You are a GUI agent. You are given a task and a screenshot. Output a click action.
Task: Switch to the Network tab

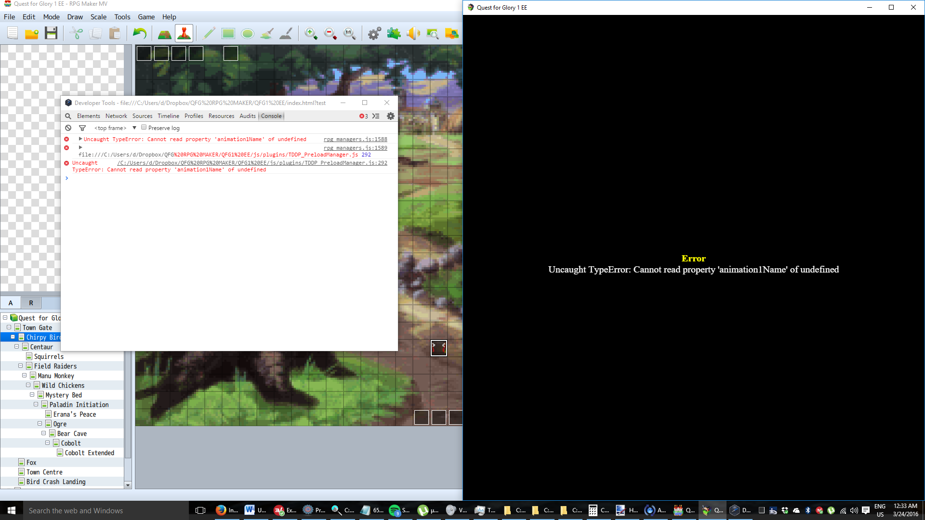116,116
